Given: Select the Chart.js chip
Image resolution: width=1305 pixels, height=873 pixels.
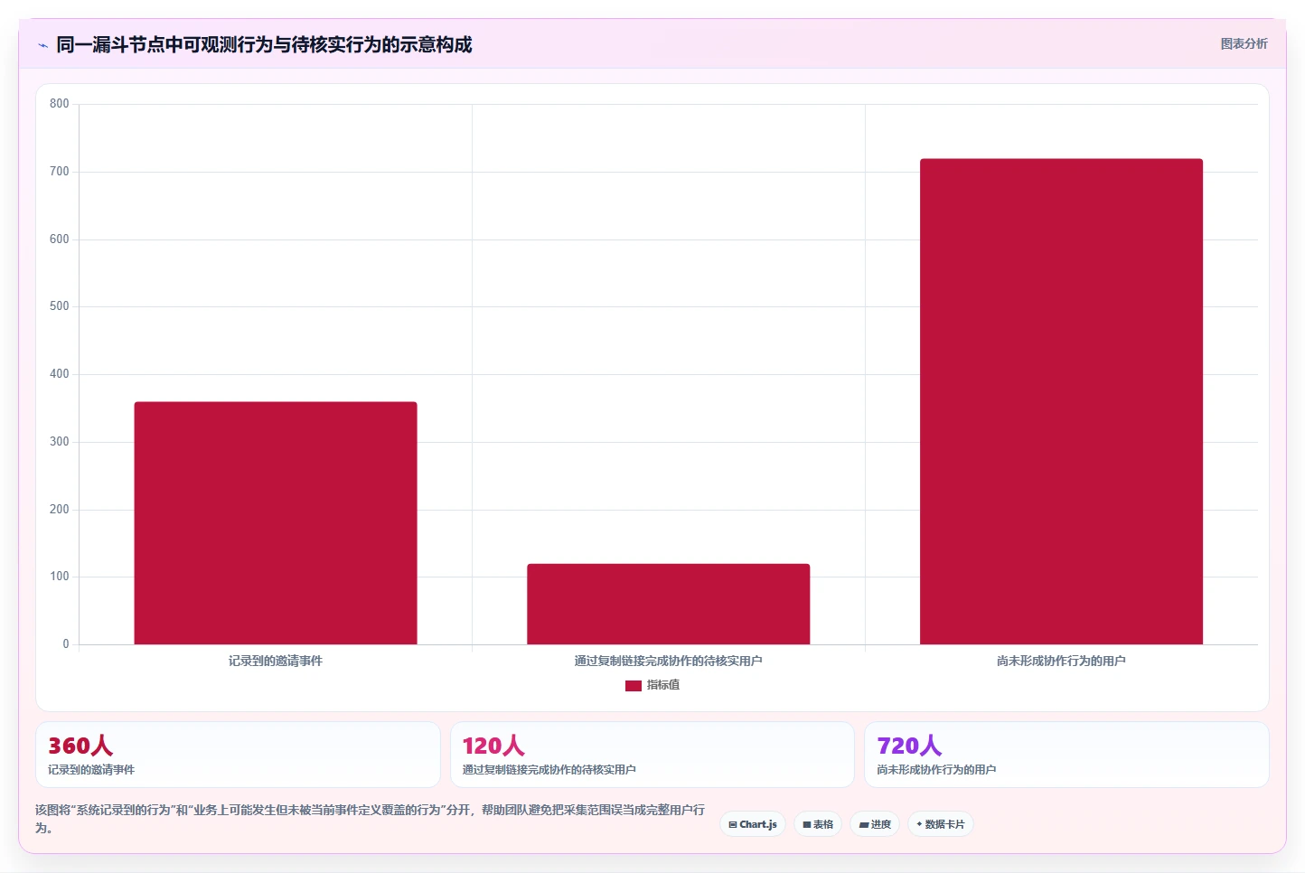Looking at the screenshot, I should [753, 824].
